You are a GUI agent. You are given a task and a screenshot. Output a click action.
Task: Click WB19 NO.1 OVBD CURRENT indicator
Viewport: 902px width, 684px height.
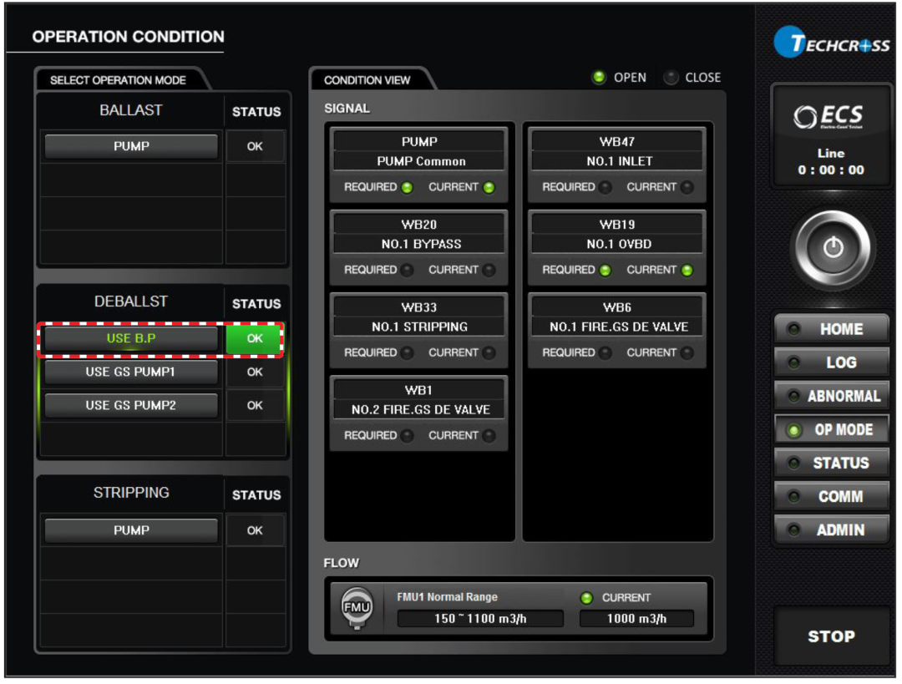[x=687, y=270]
